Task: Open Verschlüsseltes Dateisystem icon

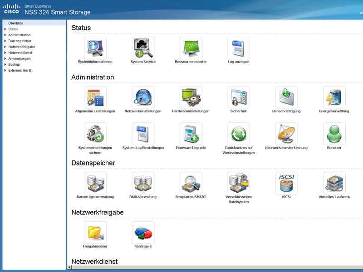Action: pos(239,183)
